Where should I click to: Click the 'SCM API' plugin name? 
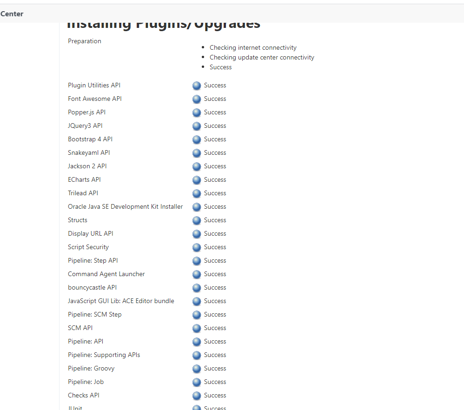pyautogui.click(x=80, y=328)
